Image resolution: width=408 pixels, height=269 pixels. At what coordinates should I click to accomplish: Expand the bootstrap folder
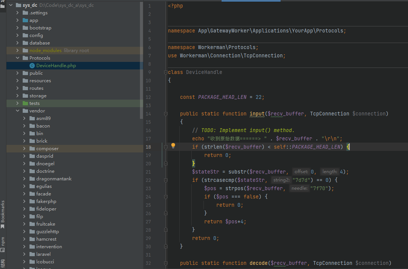click(17, 28)
